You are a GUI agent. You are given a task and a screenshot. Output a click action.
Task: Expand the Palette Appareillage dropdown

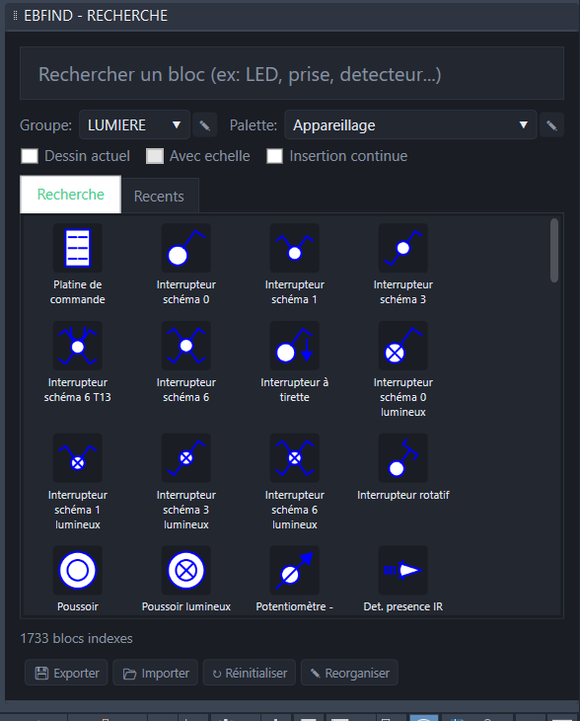point(410,124)
